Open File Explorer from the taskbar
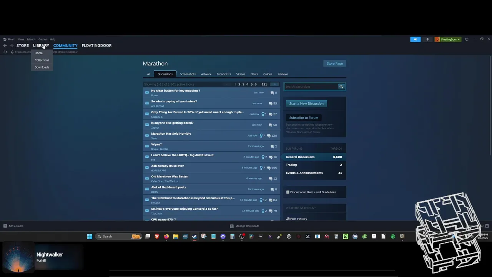The height and width of the screenshot is (277, 492). (x=176, y=236)
